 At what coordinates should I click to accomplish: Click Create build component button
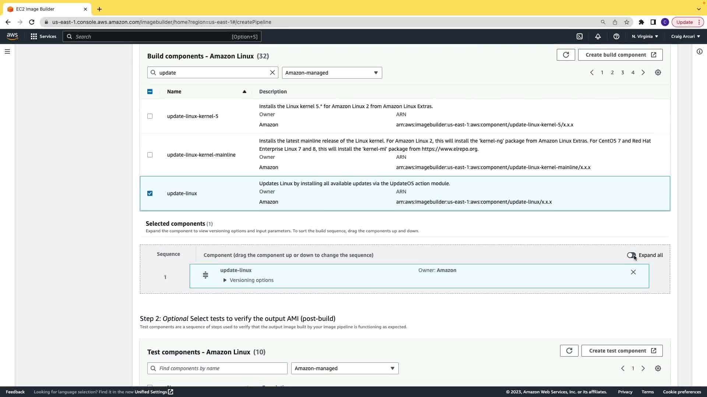620,55
